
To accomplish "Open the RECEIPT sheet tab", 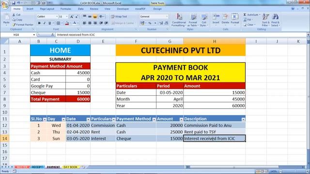I will (37, 167).
